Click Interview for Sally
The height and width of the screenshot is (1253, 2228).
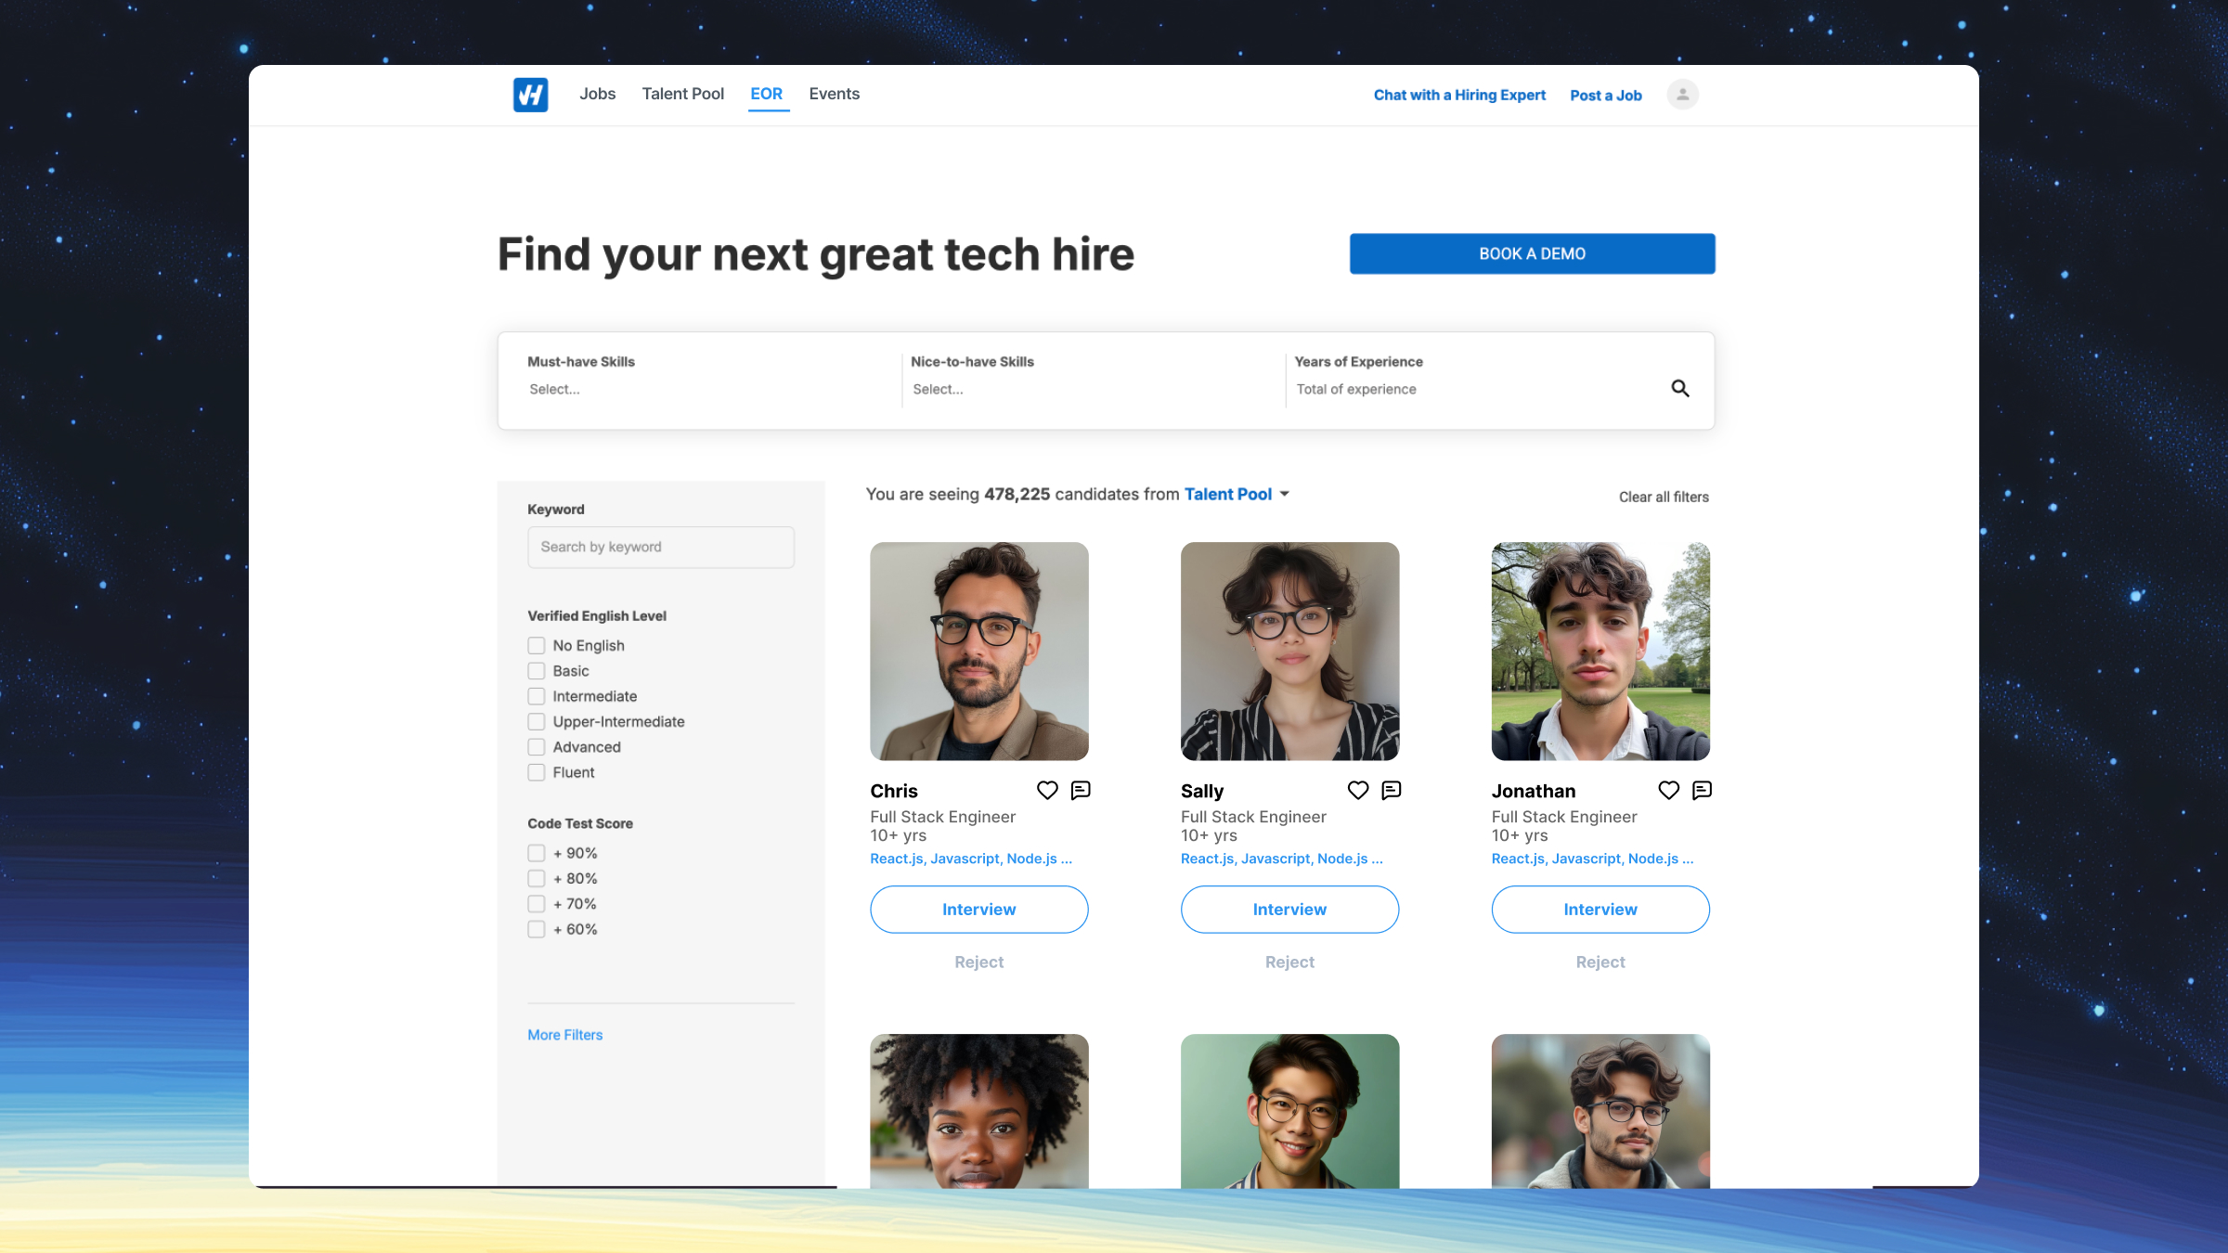(x=1290, y=910)
